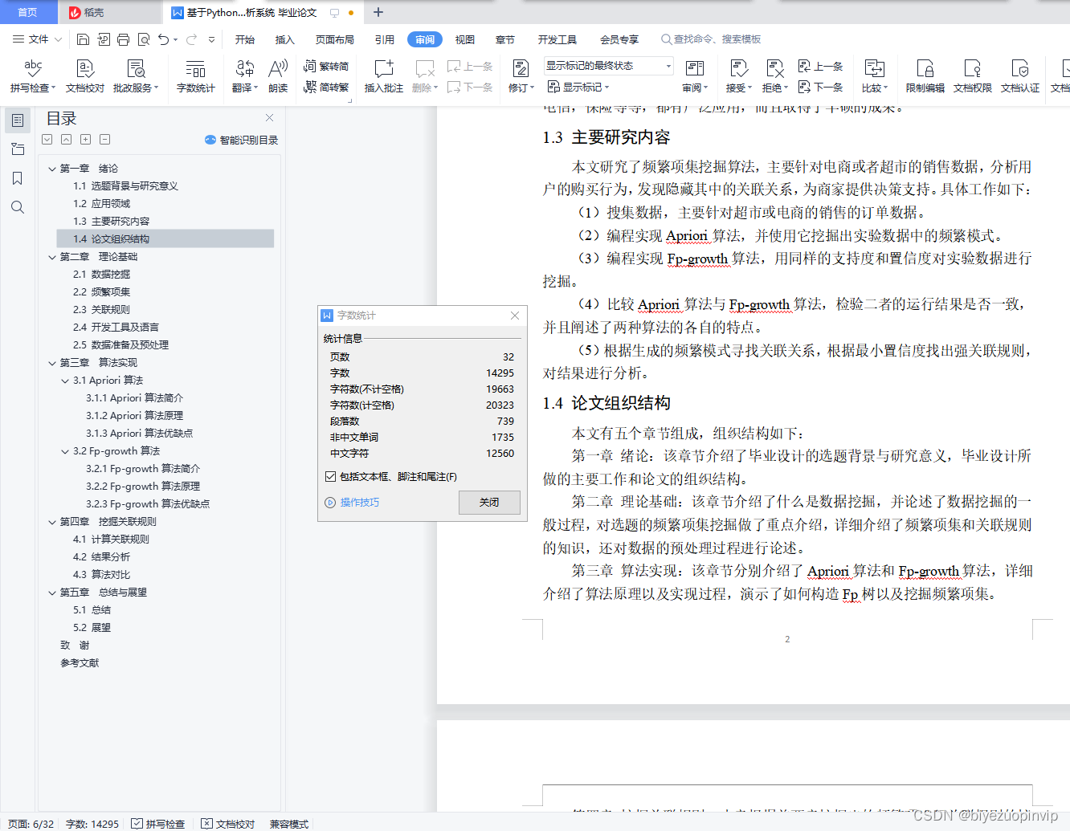Open a new document tab with plus
Image resolution: width=1070 pixels, height=831 pixels.
pos(378,12)
